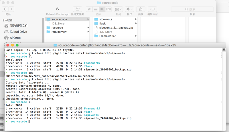Screen dimensions: 229x132
Task: Select the sourcecode folder in first column
Action: (67, 19)
